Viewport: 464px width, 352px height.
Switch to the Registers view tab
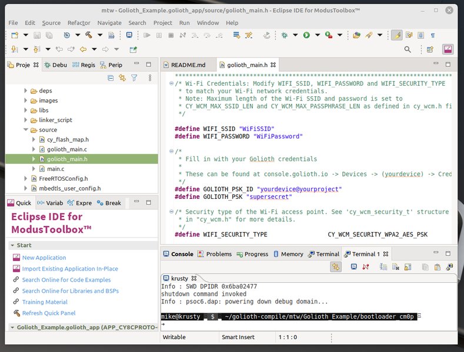84,65
